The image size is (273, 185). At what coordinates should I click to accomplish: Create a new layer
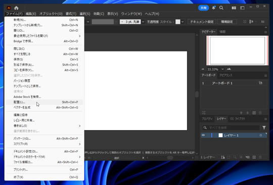tap(254, 157)
